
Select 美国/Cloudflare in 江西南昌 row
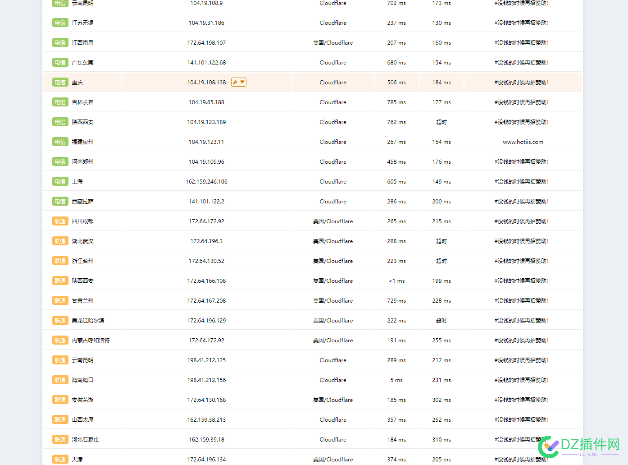[333, 43]
